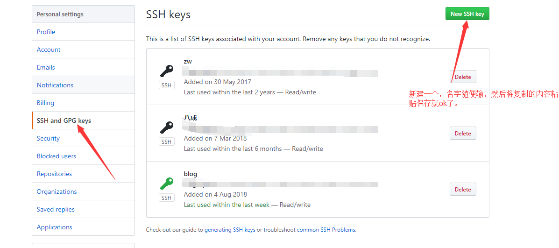The image size is (559, 248).
Task: Click the black key icon for zw
Action: tap(166, 71)
